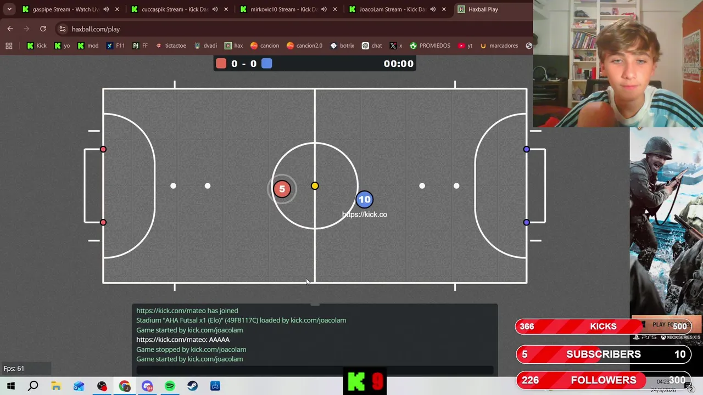Open Steam from taskbar

pyautogui.click(x=192, y=386)
